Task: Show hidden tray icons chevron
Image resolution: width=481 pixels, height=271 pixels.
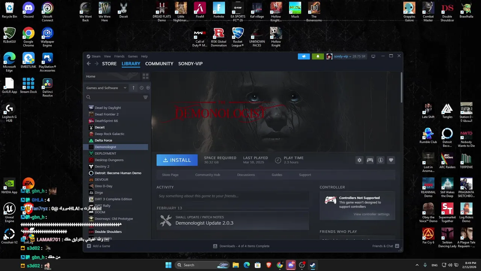Action: (417, 265)
